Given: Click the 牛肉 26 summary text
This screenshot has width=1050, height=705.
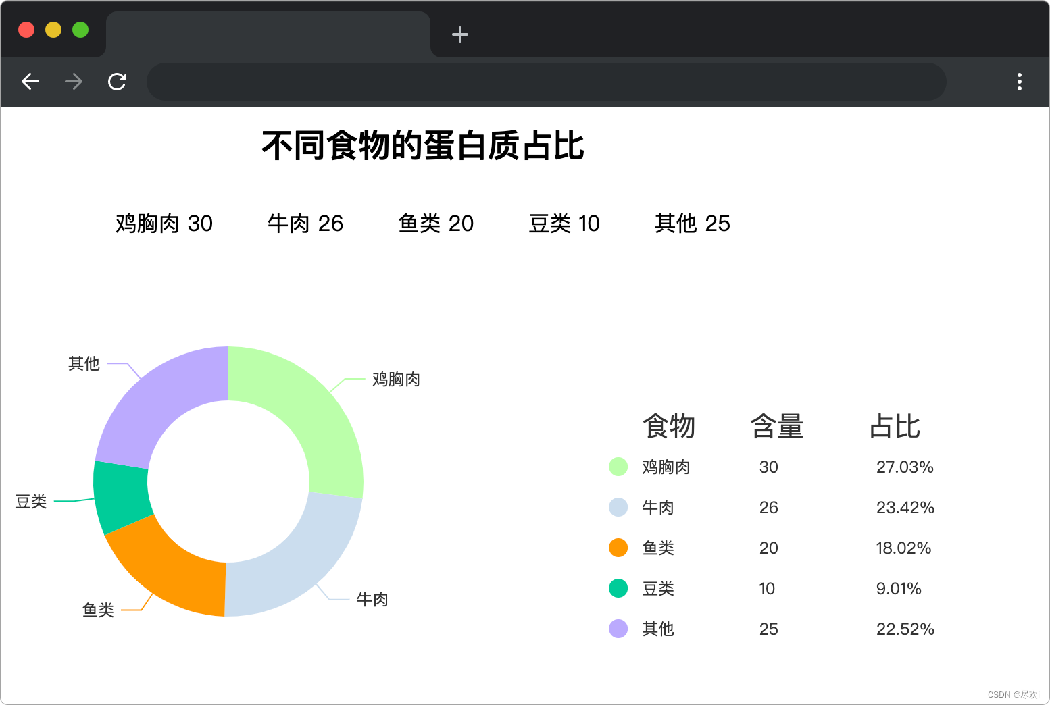Looking at the screenshot, I should (x=305, y=224).
